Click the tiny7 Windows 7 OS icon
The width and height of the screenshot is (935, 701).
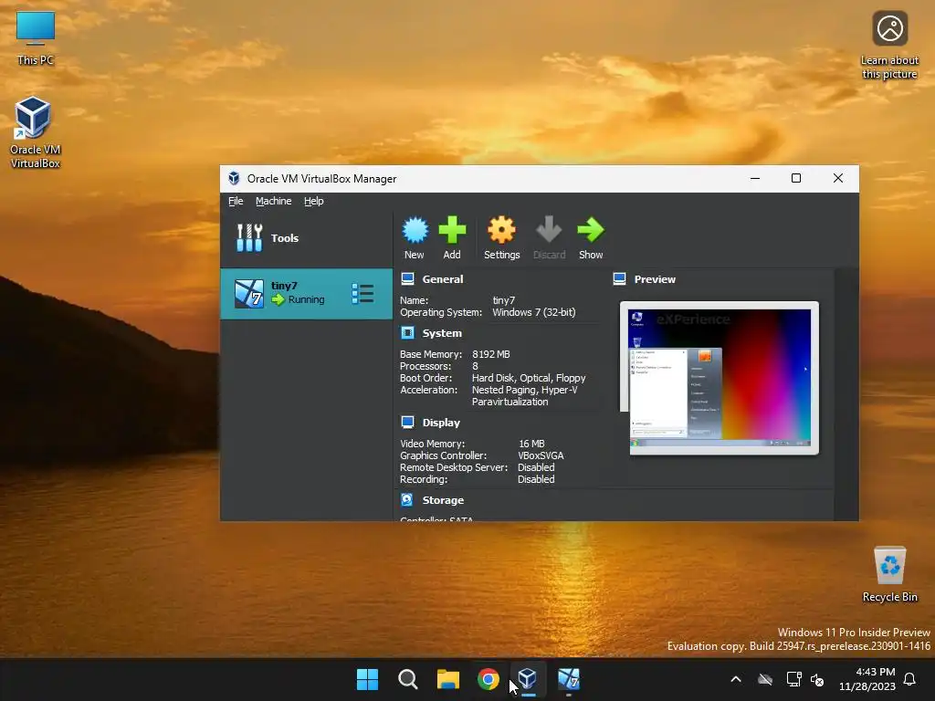tap(248, 294)
